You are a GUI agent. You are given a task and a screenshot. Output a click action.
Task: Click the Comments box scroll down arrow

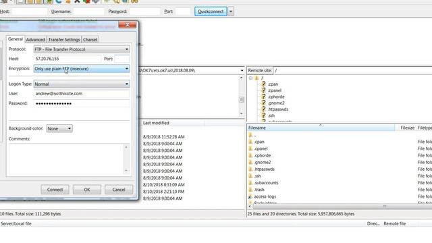[x=126, y=171]
